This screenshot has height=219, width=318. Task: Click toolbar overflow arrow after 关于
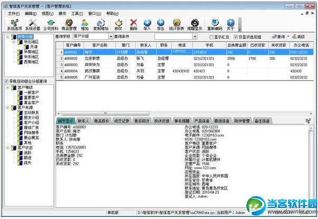(x=240, y=29)
